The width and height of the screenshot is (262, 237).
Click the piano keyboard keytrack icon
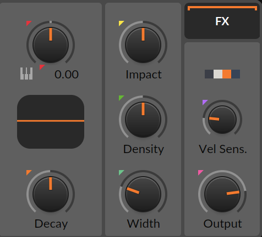pos(26,74)
